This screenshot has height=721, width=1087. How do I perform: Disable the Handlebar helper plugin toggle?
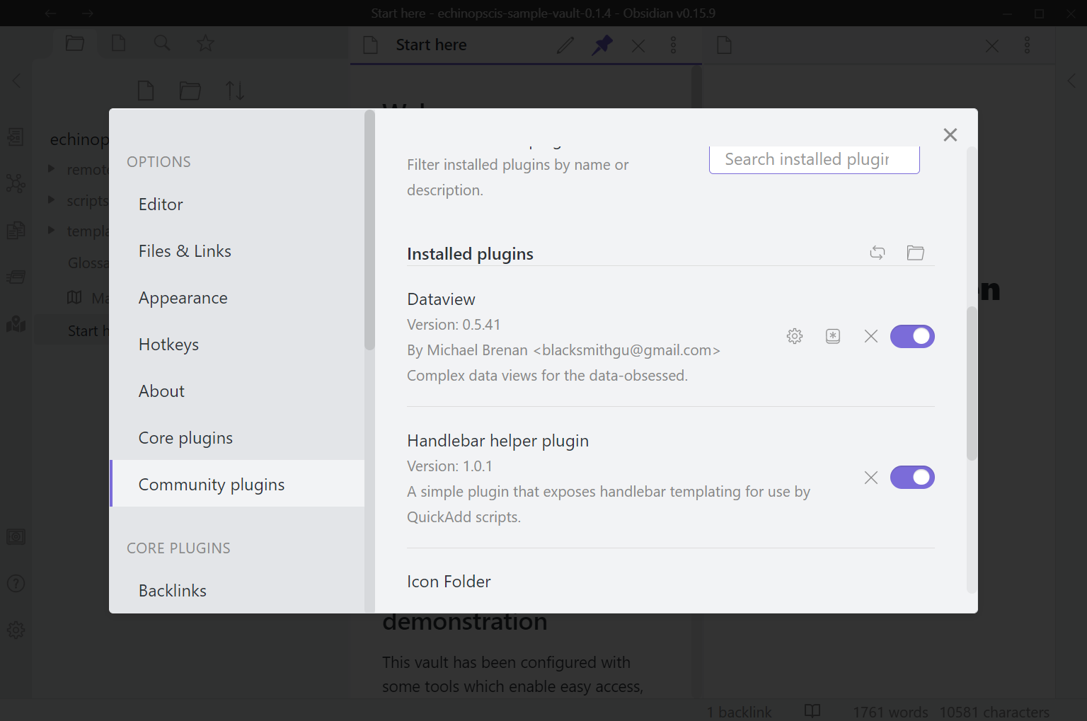click(912, 478)
